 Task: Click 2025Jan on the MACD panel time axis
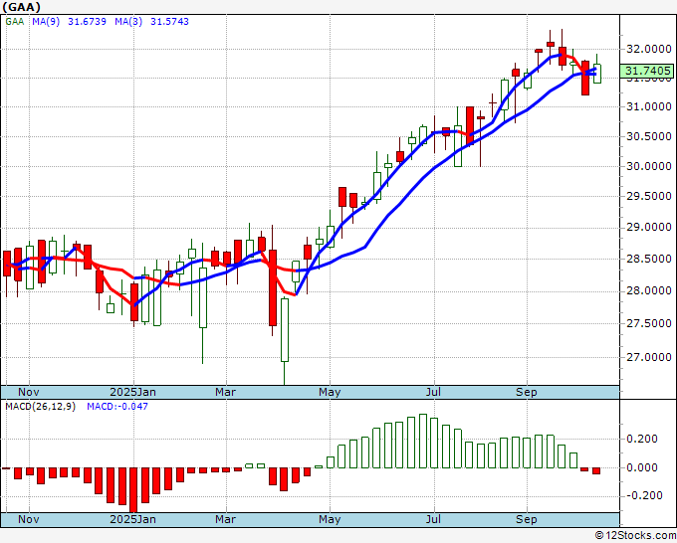[133, 519]
